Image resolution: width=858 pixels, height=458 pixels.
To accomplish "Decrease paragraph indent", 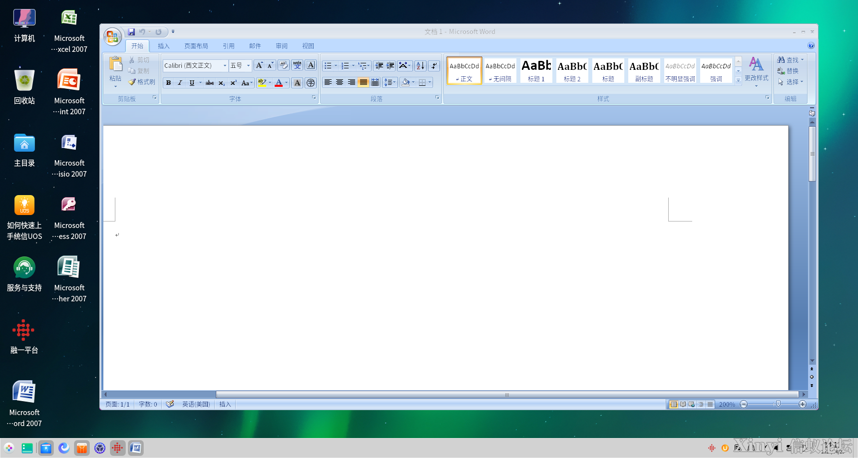I will tap(379, 65).
